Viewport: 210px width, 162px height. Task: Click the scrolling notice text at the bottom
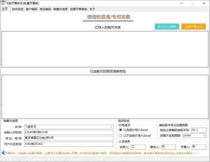click(x=102, y=153)
